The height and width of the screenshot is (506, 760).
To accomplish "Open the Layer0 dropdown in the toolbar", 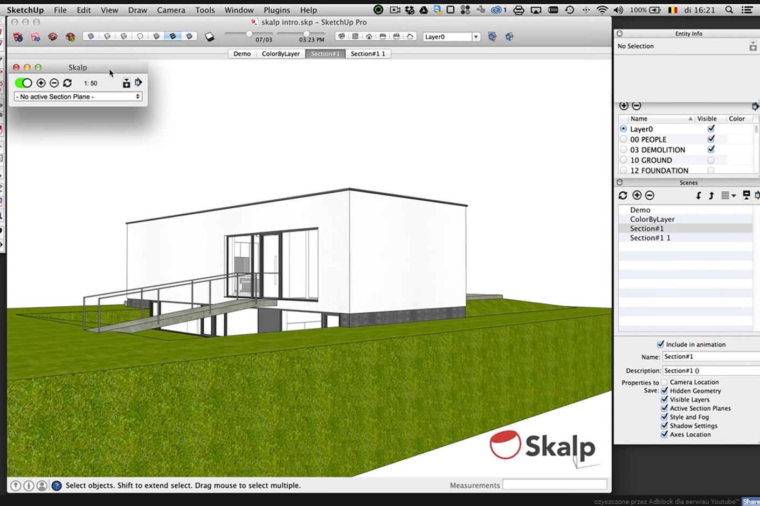I will click(x=475, y=36).
